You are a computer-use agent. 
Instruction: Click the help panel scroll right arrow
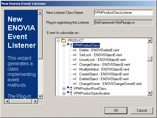pos(35,101)
